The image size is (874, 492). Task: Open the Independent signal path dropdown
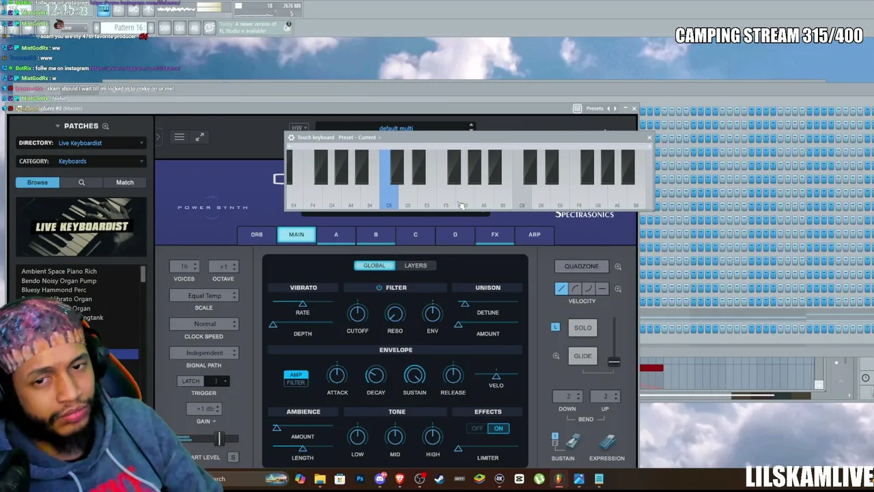click(203, 353)
